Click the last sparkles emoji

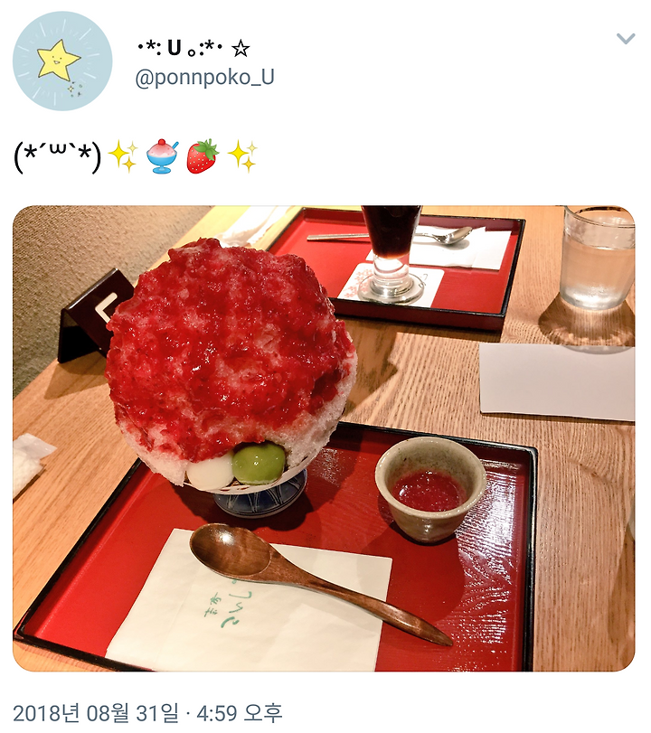pyautogui.click(x=242, y=156)
